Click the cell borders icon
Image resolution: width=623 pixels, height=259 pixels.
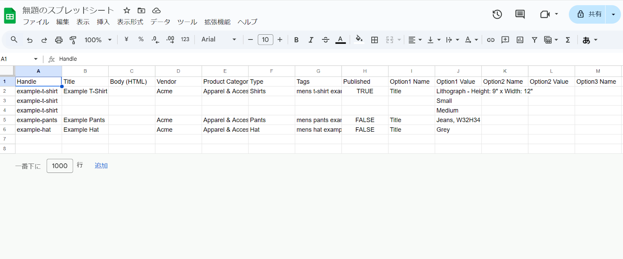(375, 40)
